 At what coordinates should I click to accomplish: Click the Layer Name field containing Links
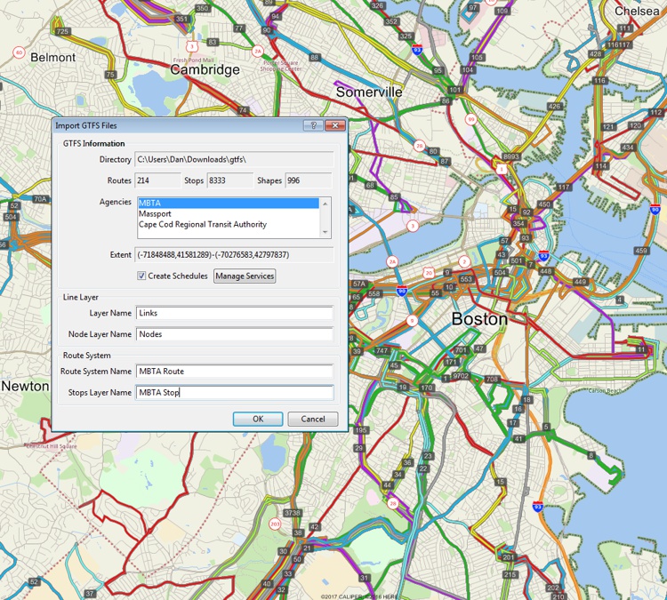point(235,313)
